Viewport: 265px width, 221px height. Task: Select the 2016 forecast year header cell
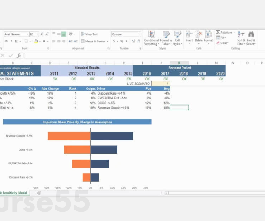[147, 73]
